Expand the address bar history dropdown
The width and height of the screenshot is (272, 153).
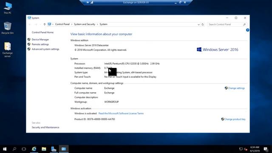[198, 25]
